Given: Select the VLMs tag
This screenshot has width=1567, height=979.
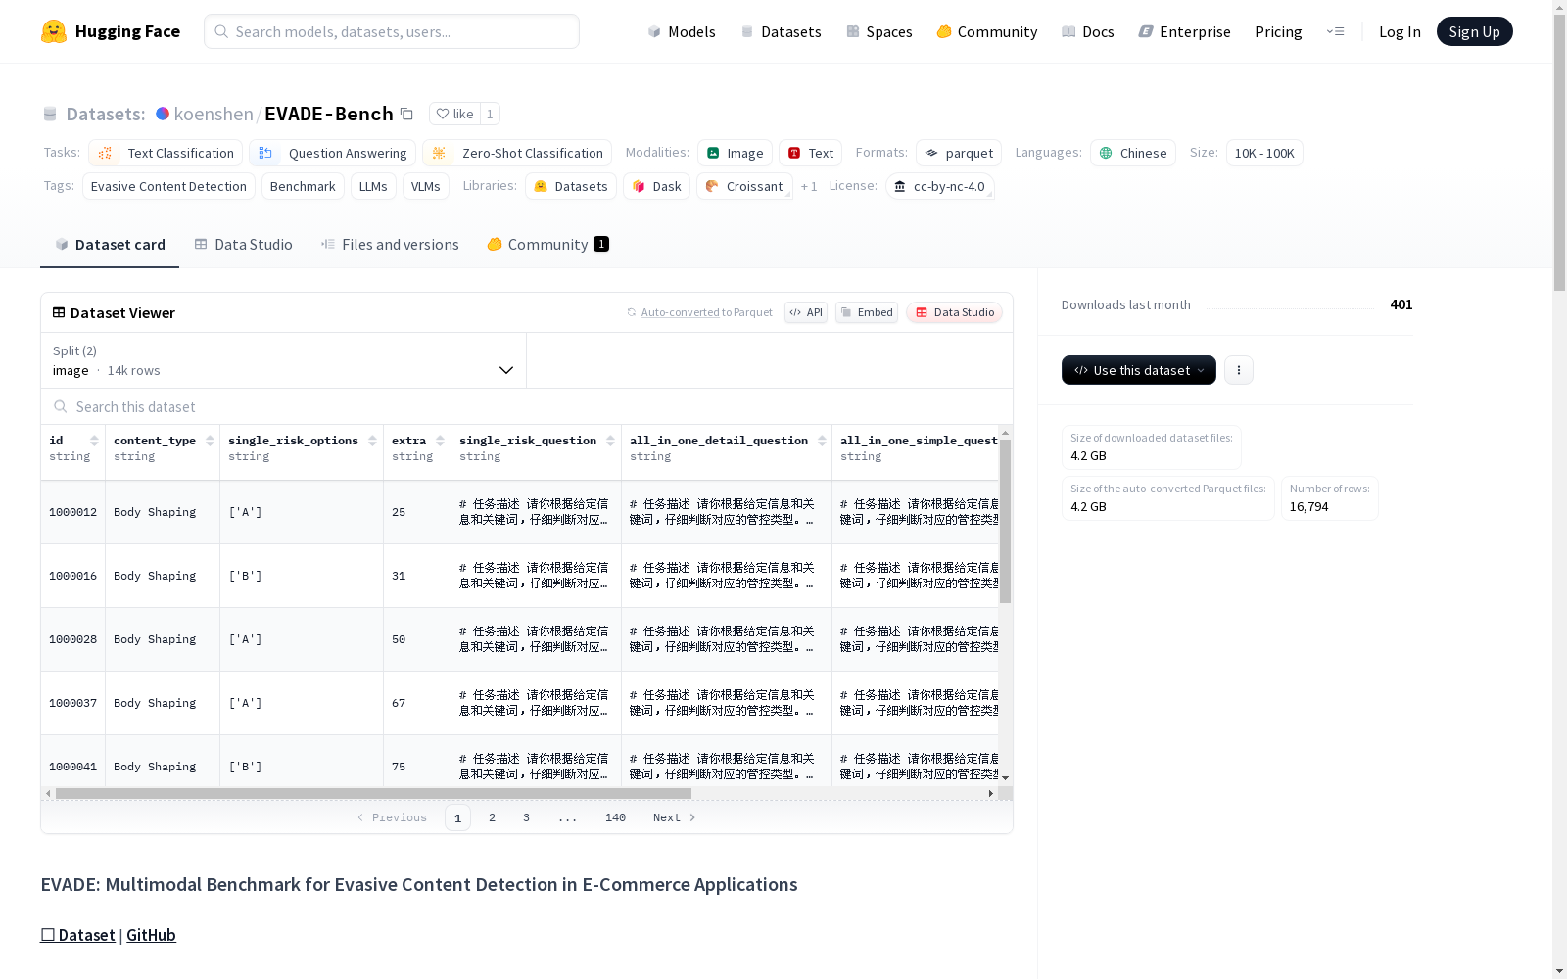Looking at the screenshot, I should [425, 186].
